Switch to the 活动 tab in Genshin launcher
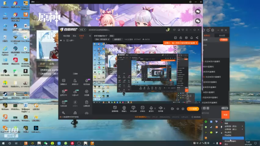Screen dimensions: 260x146 pyautogui.click(x=43, y=64)
